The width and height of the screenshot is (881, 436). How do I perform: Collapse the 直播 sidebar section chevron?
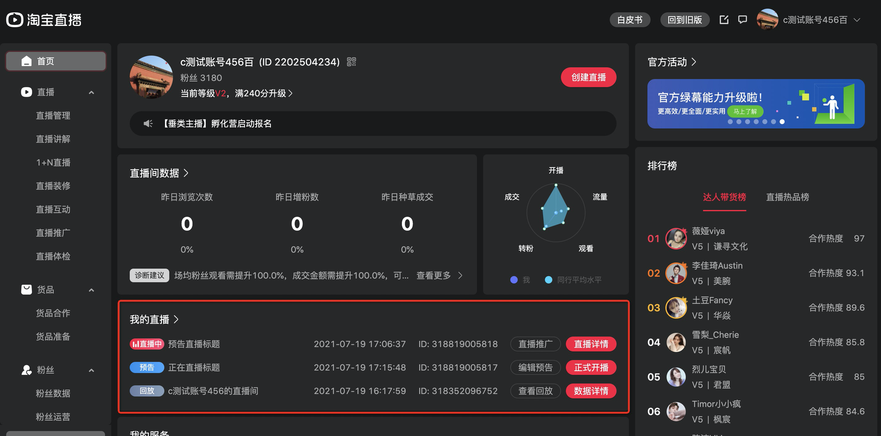click(92, 92)
